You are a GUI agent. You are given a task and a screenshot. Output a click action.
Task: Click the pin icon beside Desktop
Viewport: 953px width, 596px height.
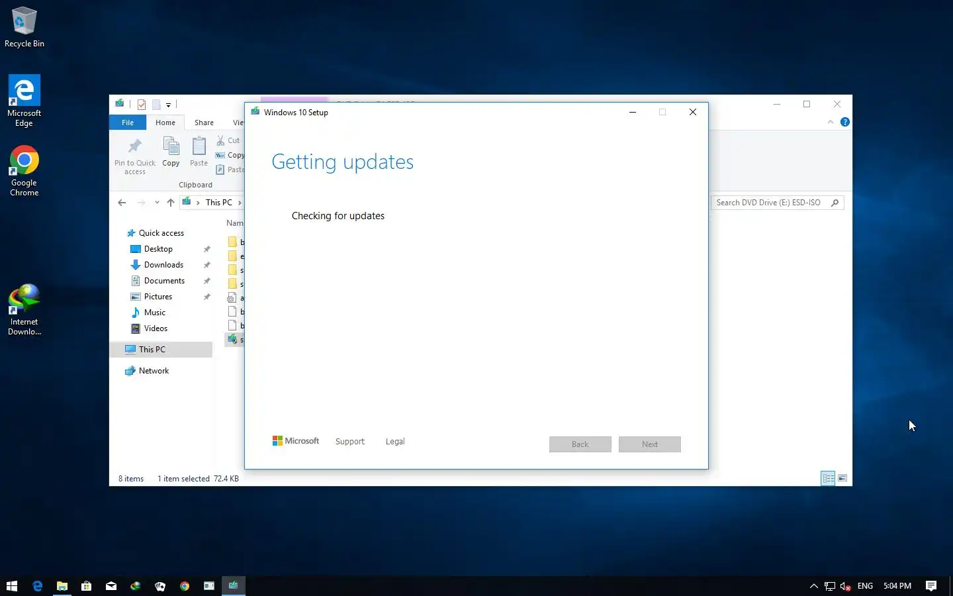tap(206, 249)
